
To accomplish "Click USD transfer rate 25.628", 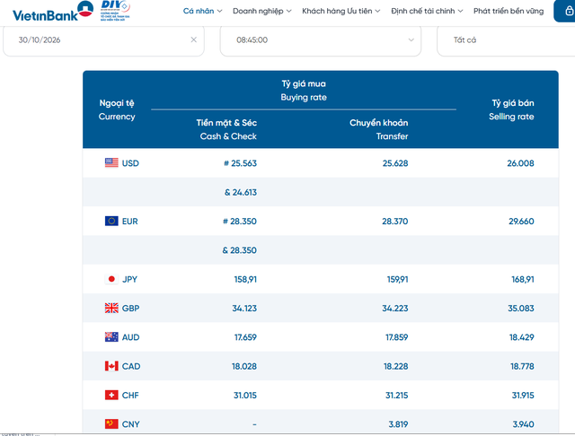I will [395, 163].
